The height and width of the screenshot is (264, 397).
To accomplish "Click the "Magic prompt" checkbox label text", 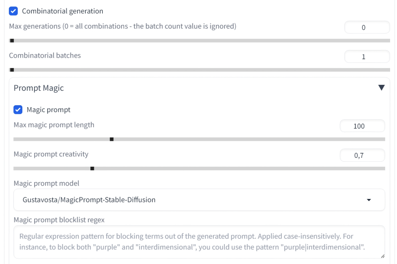I will tap(49, 110).
